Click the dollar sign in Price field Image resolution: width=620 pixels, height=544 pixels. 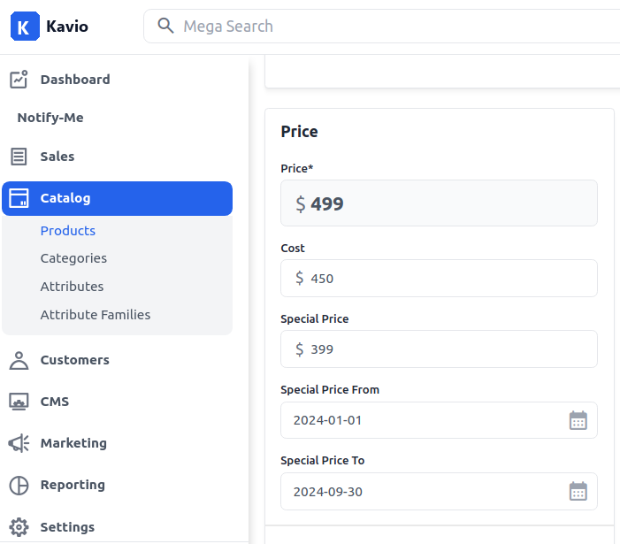pos(301,204)
